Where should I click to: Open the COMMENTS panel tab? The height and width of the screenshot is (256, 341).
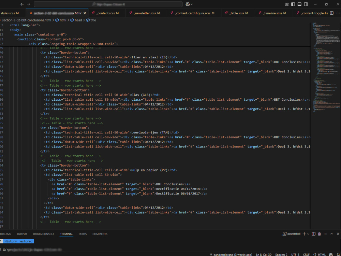coord(100,234)
